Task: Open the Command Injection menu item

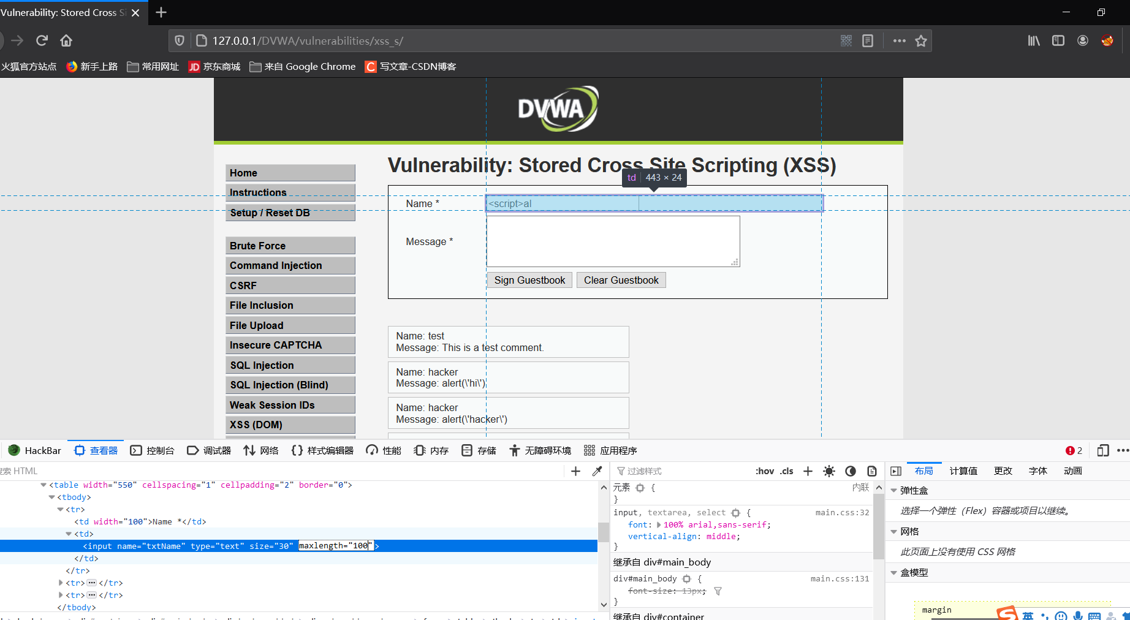Action: click(290, 265)
